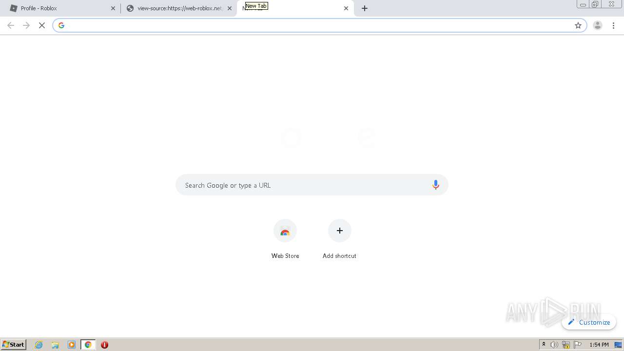Focus the address bar

pos(319,25)
